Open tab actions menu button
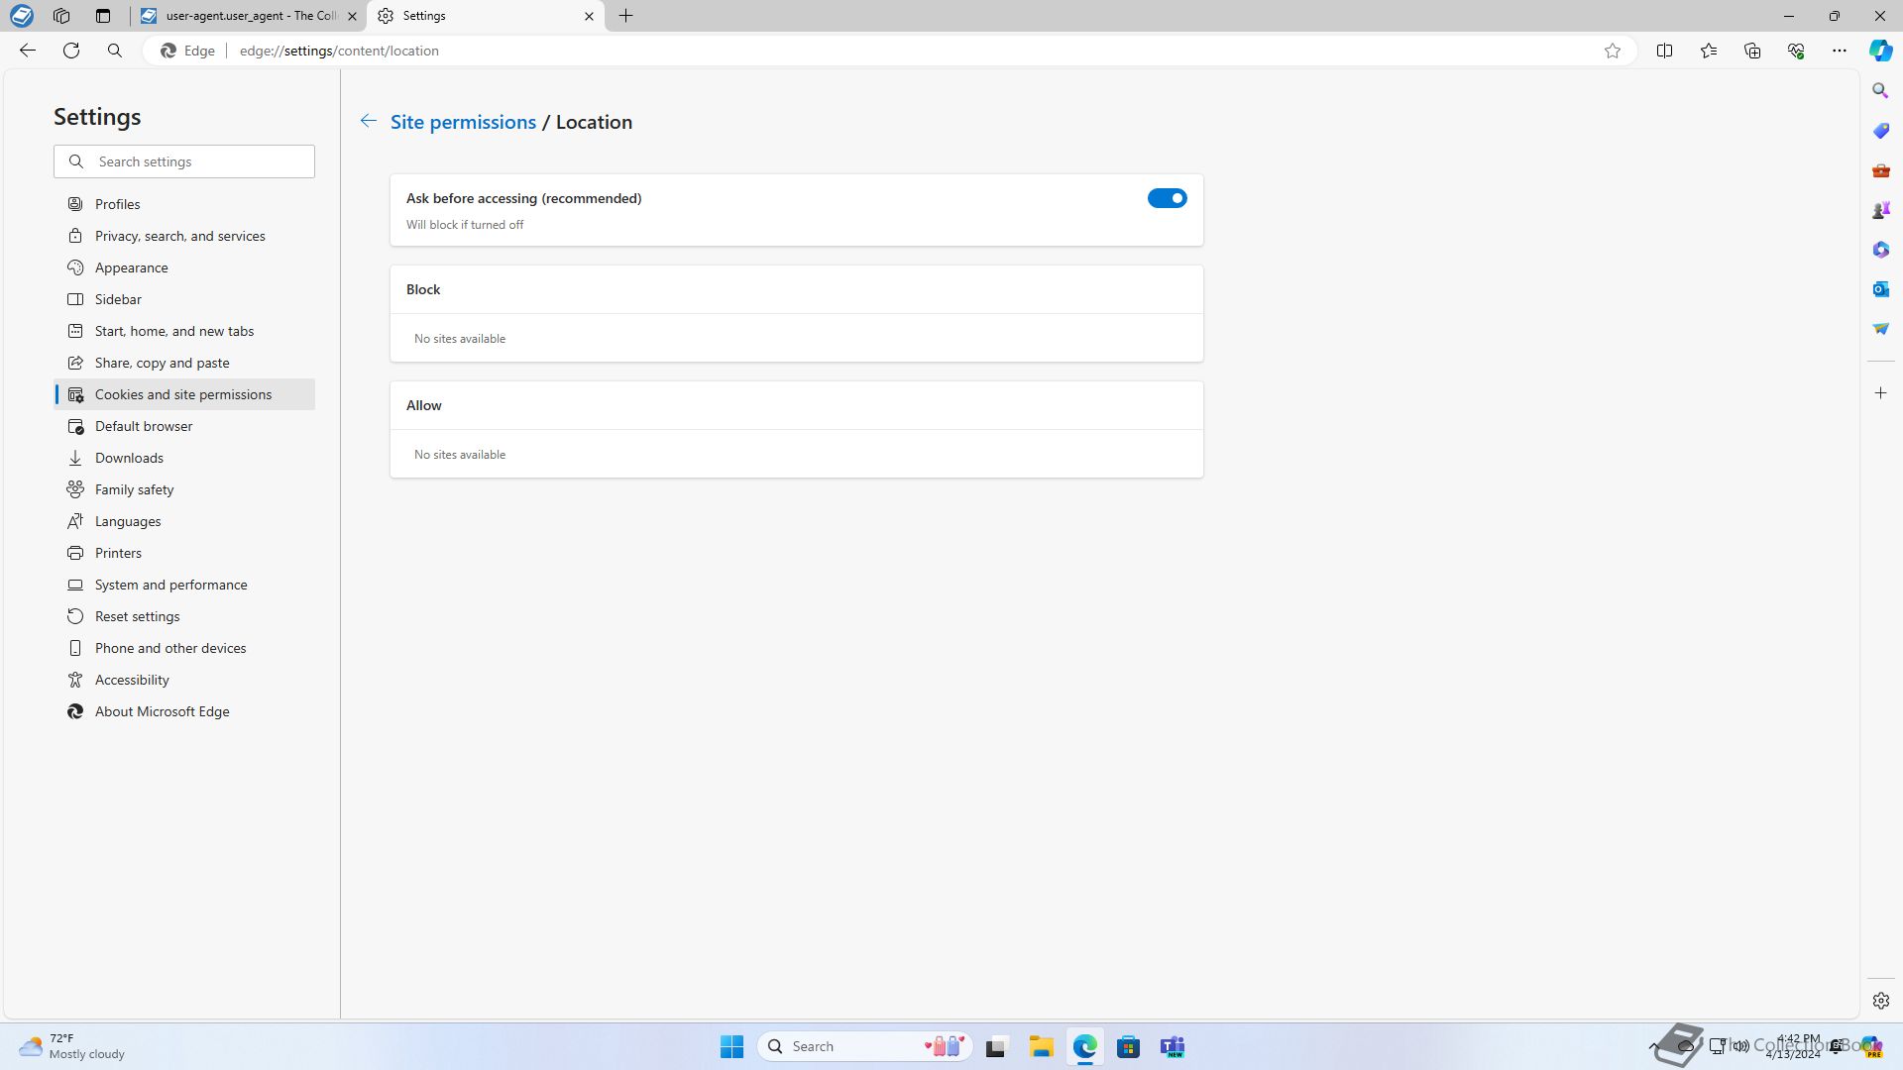1903x1070 pixels. 103,16
